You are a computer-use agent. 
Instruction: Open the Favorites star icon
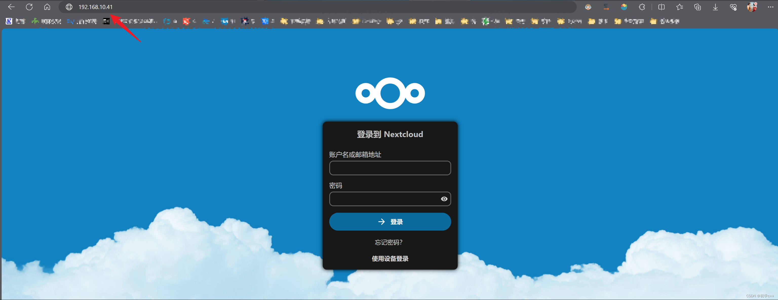coord(679,7)
